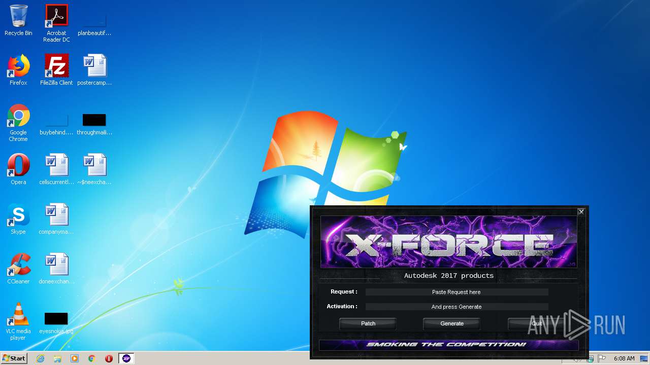Click the 'Autodesk 2017 products' text
This screenshot has height=365, width=650.
tap(449, 276)
